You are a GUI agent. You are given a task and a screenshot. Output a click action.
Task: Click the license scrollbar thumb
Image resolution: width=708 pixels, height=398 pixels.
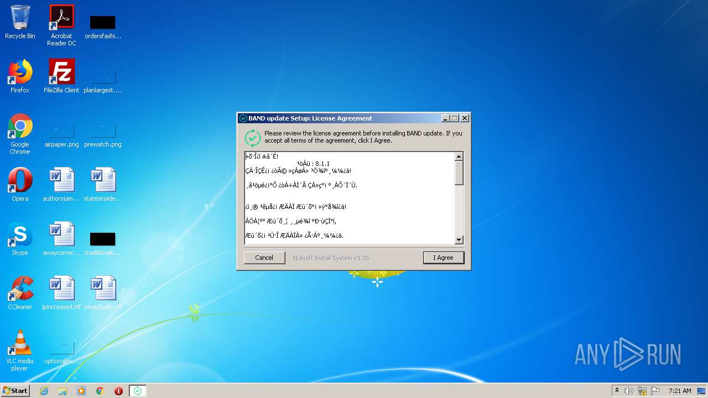point(459,172)
